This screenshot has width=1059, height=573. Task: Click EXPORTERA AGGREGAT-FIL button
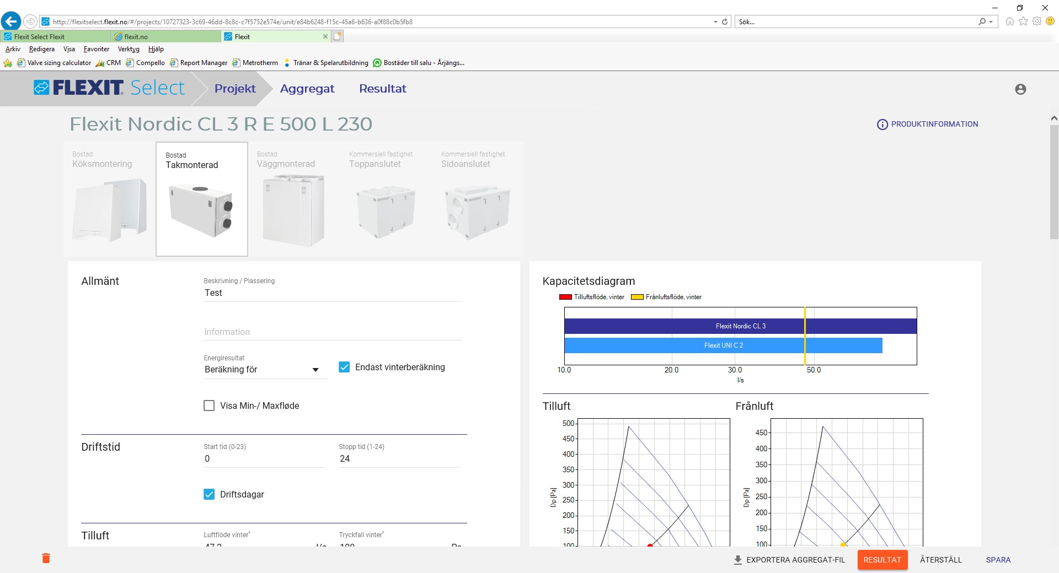[789, 560]
